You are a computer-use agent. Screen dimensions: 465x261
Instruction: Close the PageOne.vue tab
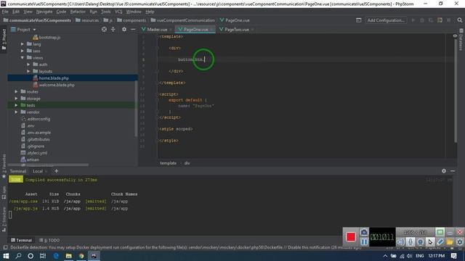[x=211, y=30]
